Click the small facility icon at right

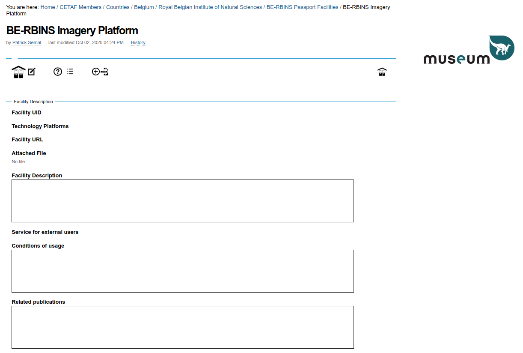382,72
